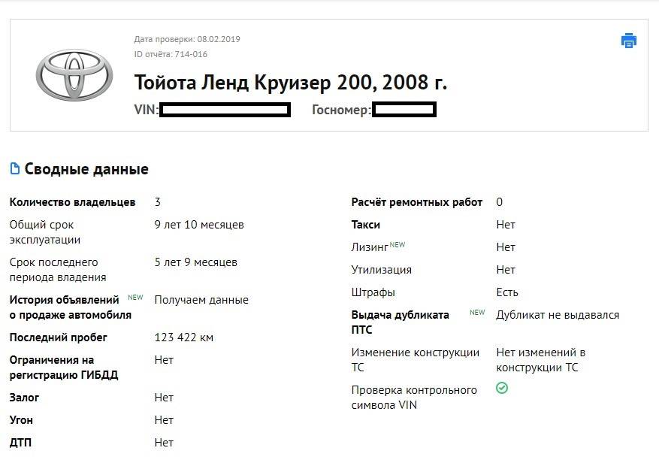Screen dimensions: 659x466
Task: Click the green VIN check mark icon
Action: point(502,389)
